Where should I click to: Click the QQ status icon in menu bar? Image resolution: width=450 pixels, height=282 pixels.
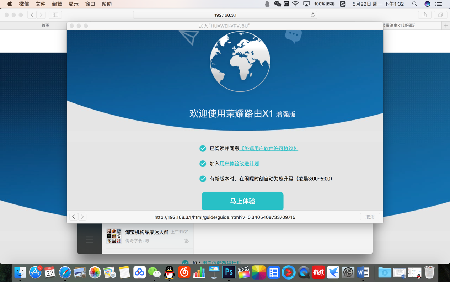[267, 4]
